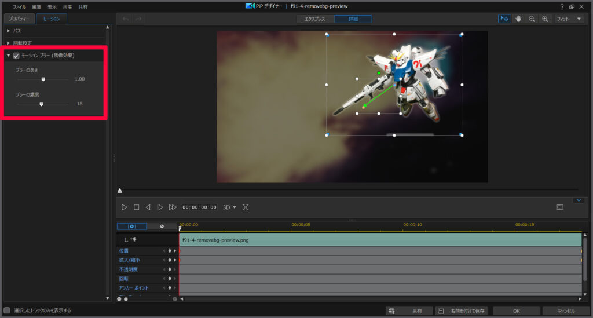Select clip timeline view mode button
The image size is (593, 318).
tap(131, 226)
